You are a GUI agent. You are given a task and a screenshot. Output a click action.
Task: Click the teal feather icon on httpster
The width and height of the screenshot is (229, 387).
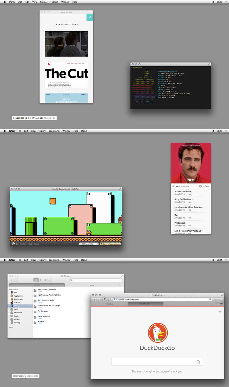point(90,17)
